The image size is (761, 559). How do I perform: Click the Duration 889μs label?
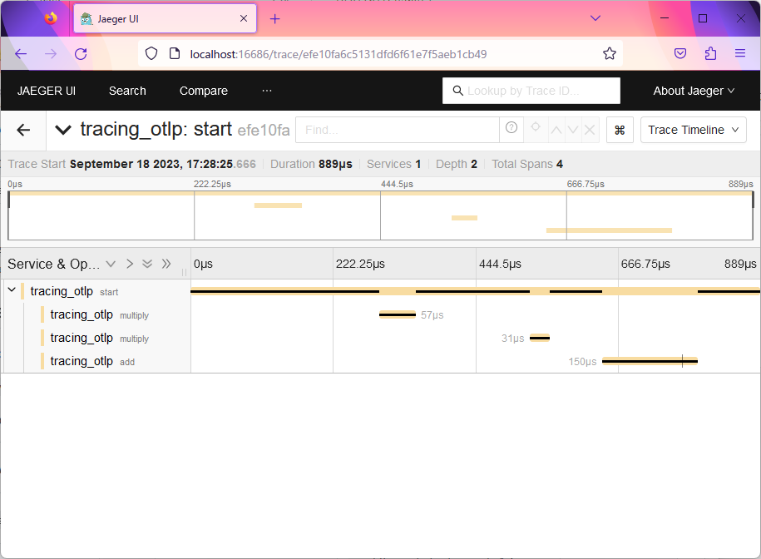click(311, 164)
